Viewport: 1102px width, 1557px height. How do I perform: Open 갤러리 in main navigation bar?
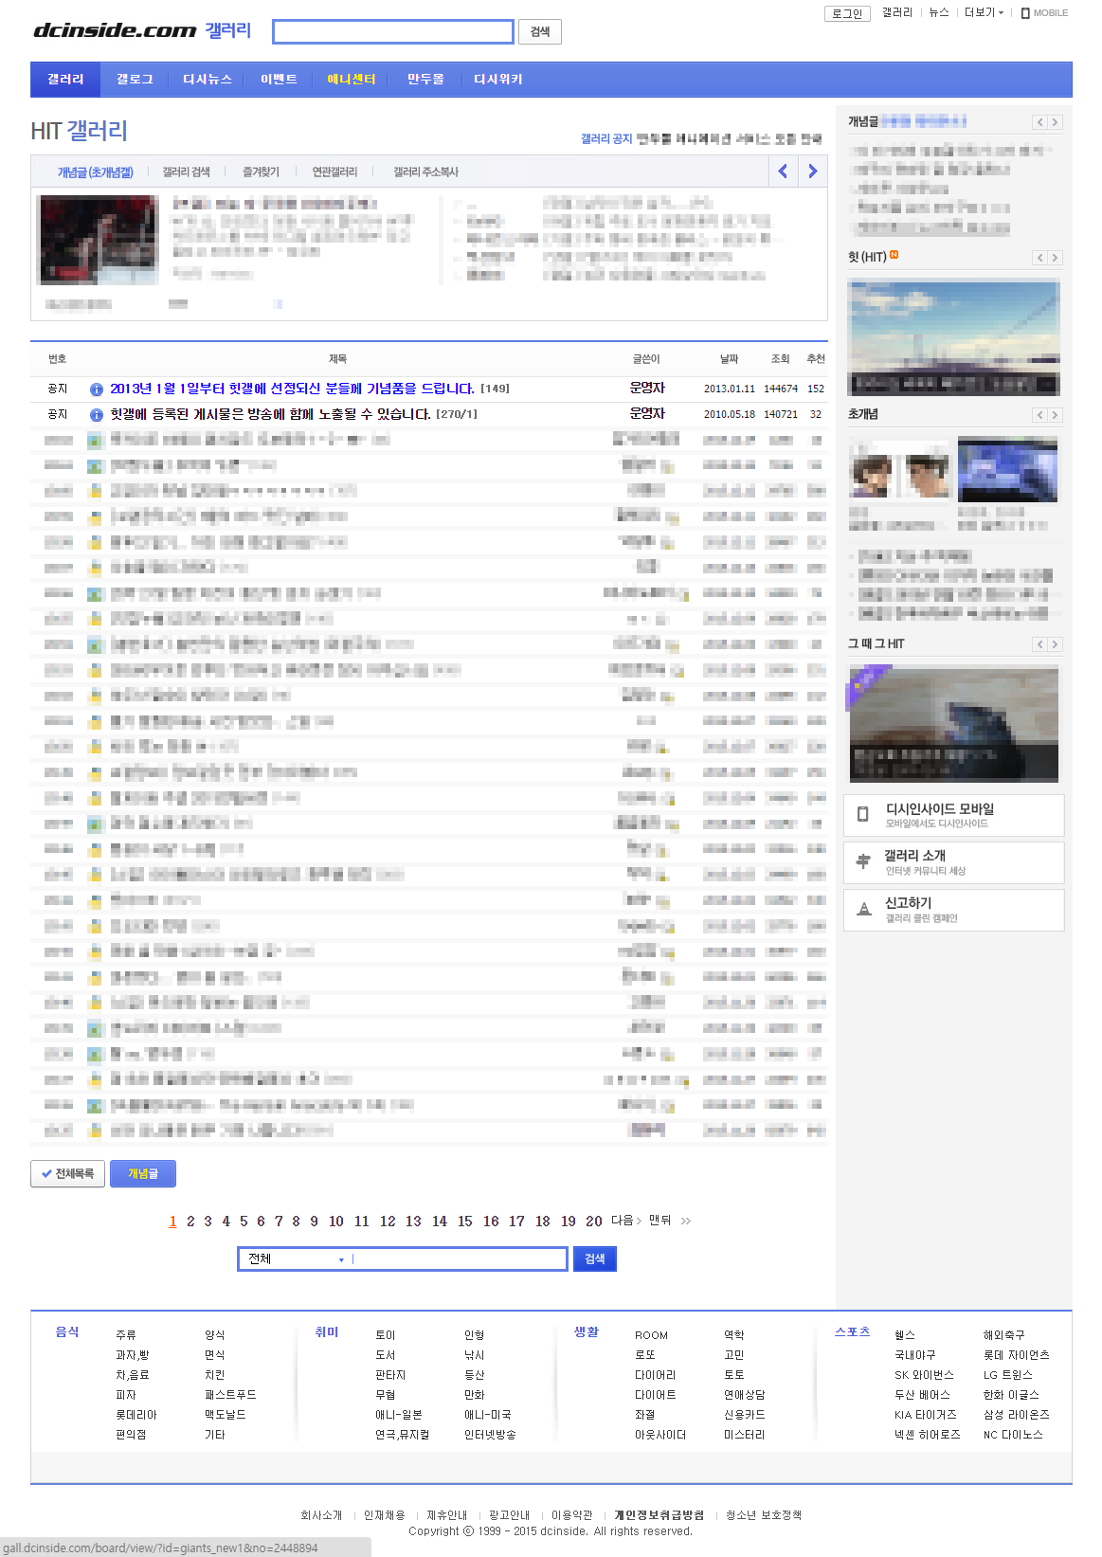point(66,80)
